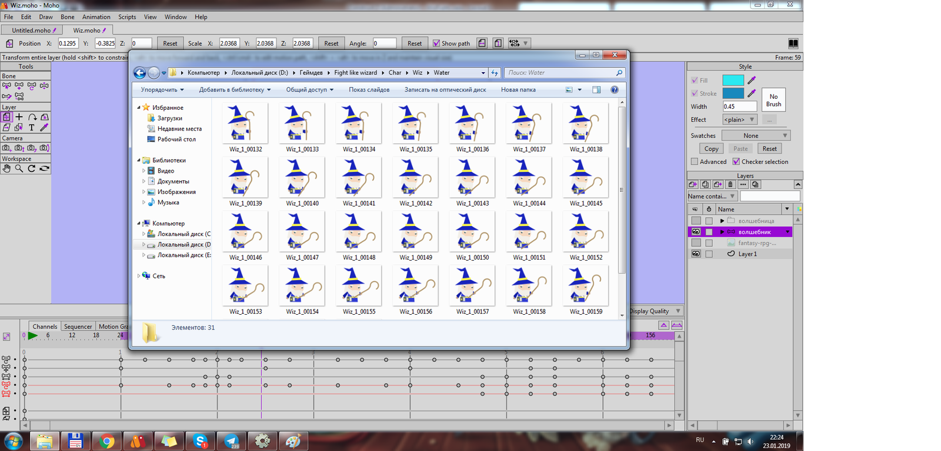The height and width of the screenshot is (451, 941).
Task: Click the Fill color swatch
Action: 733,80
